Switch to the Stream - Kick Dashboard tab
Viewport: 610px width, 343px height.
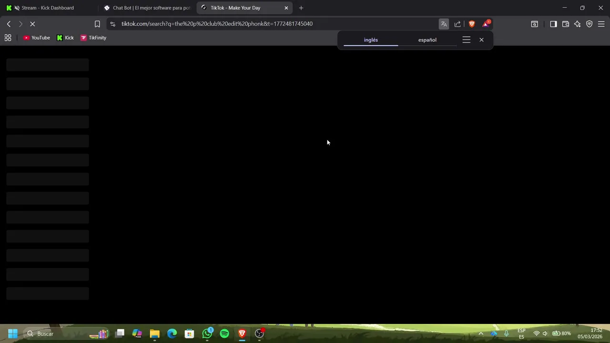49,8
